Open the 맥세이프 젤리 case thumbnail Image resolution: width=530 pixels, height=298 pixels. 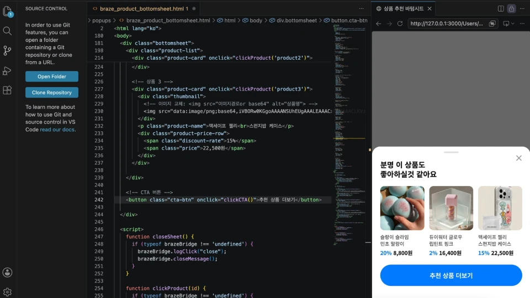[500, 208]
